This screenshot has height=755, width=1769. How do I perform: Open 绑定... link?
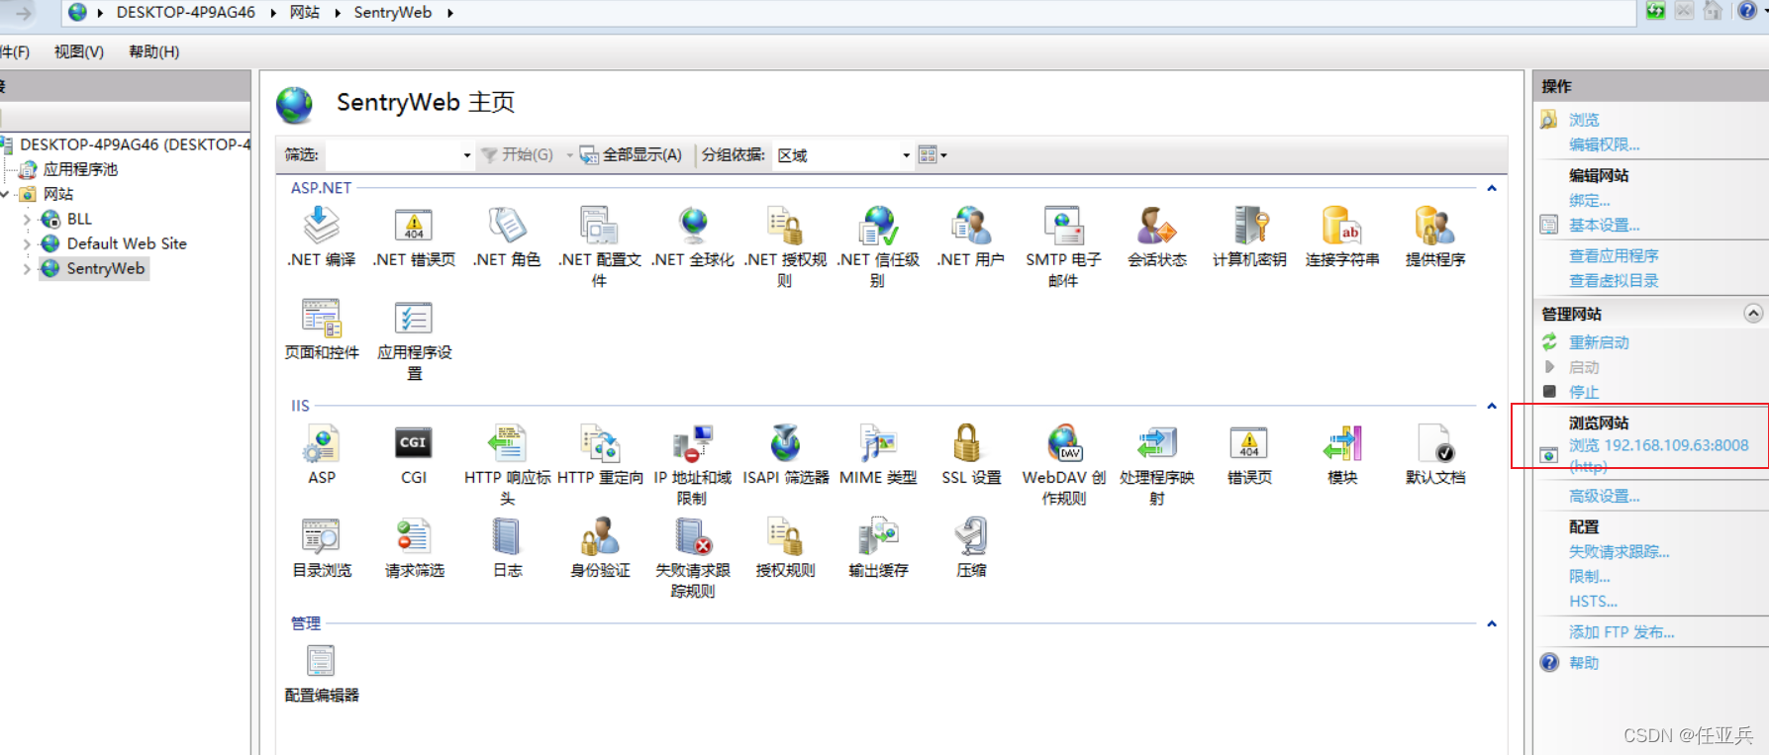point(1589,200)
